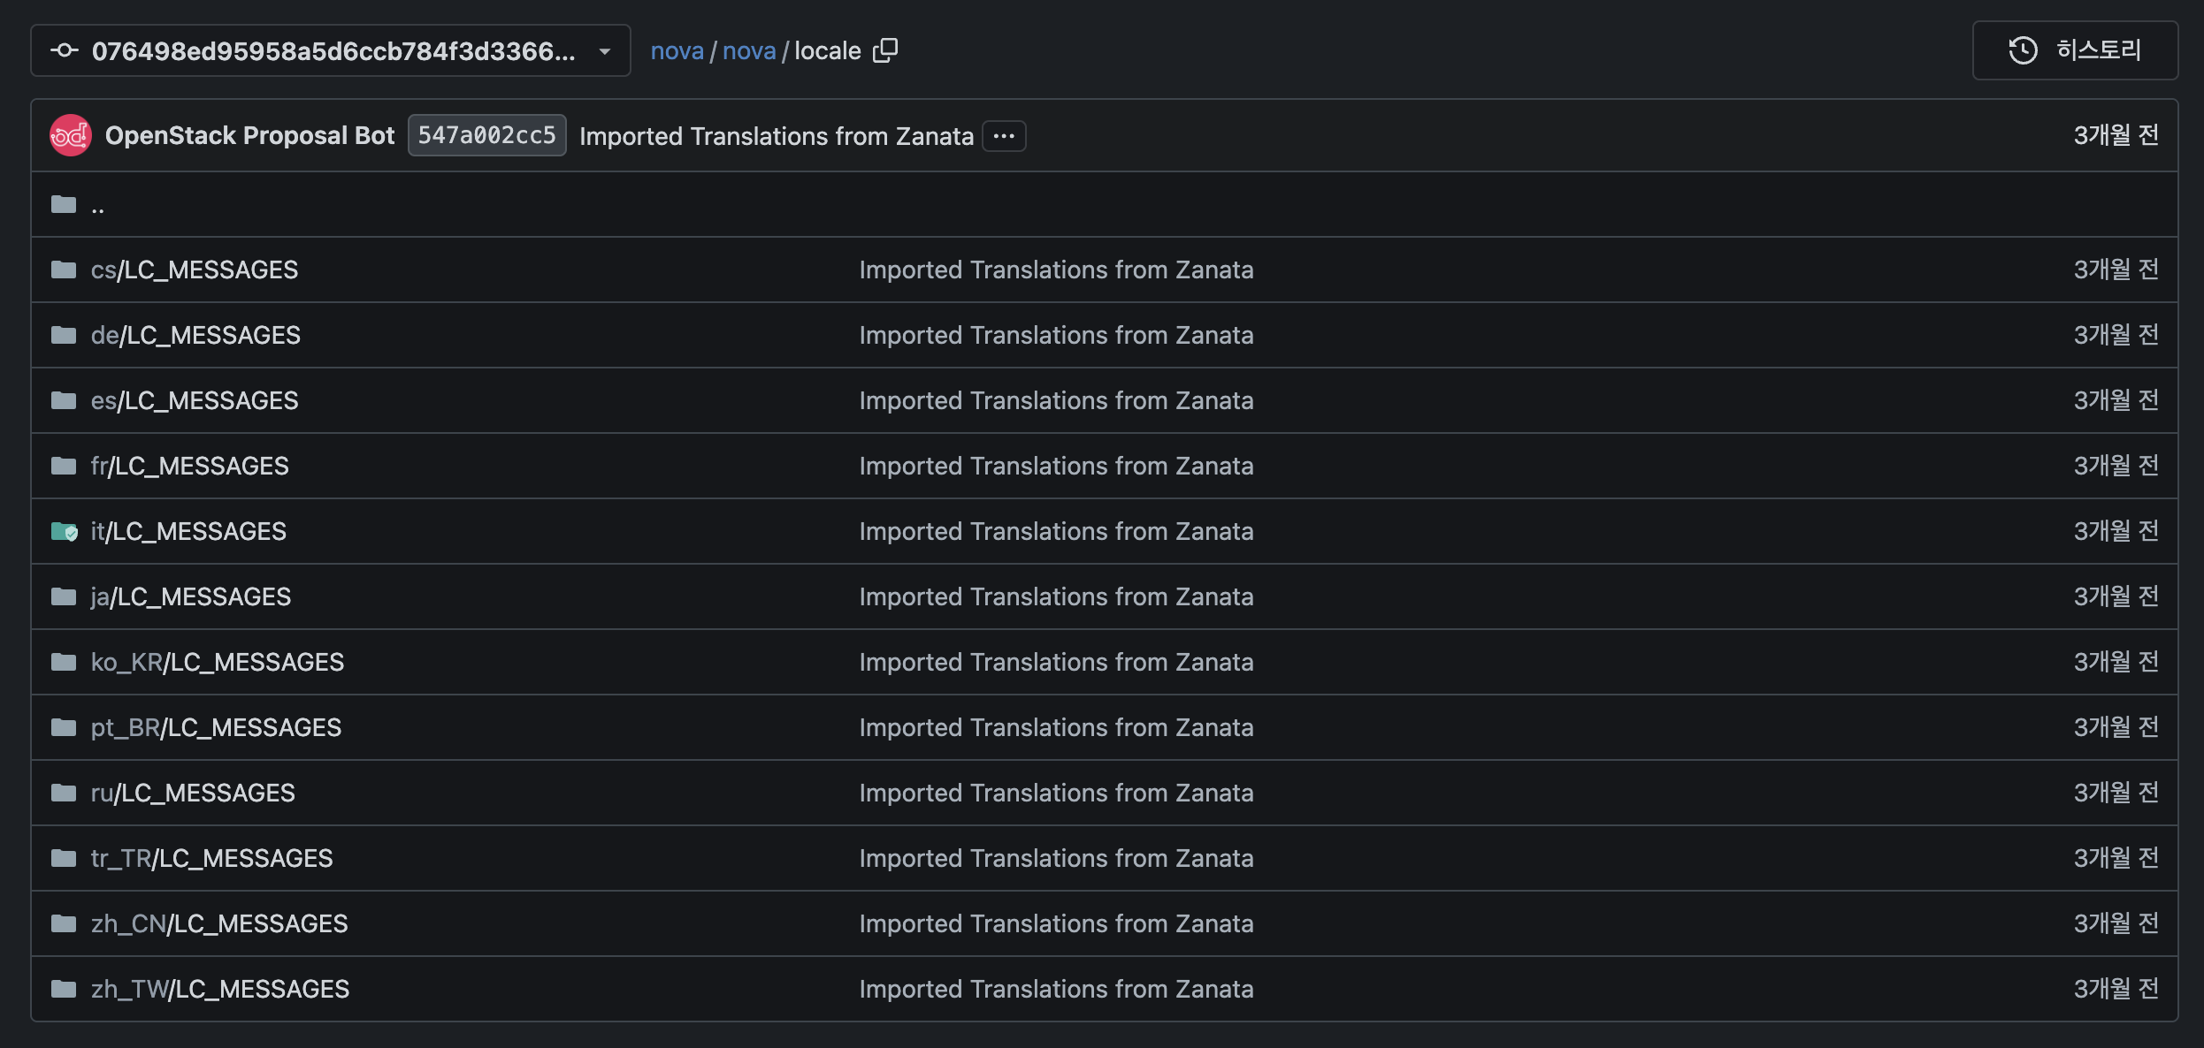Open the pt_BR/LC_MESSAGES directory

coord(216,727)
